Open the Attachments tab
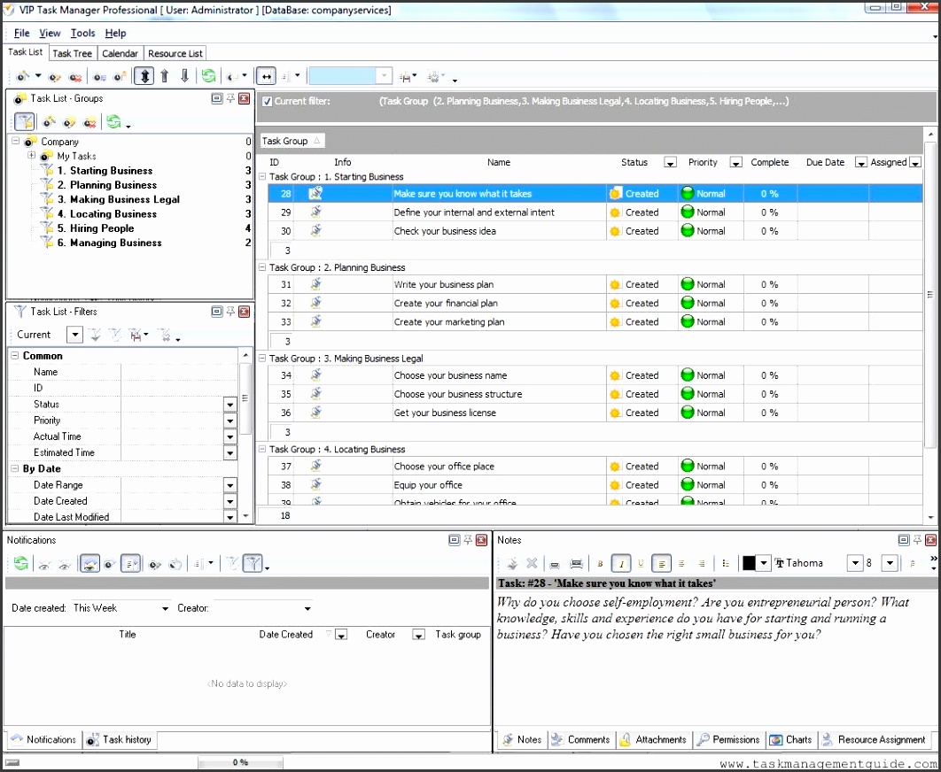The width and height of the screenshot is (941, 772). pyautogui.click(x=653, y=739)
